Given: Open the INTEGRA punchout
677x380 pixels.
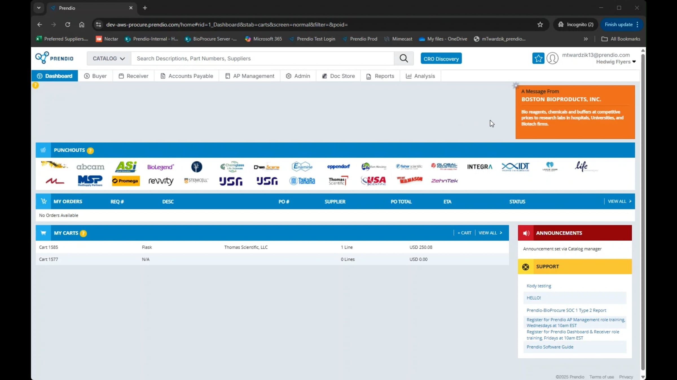Looking at the screenshot, I should coord(480,167).
